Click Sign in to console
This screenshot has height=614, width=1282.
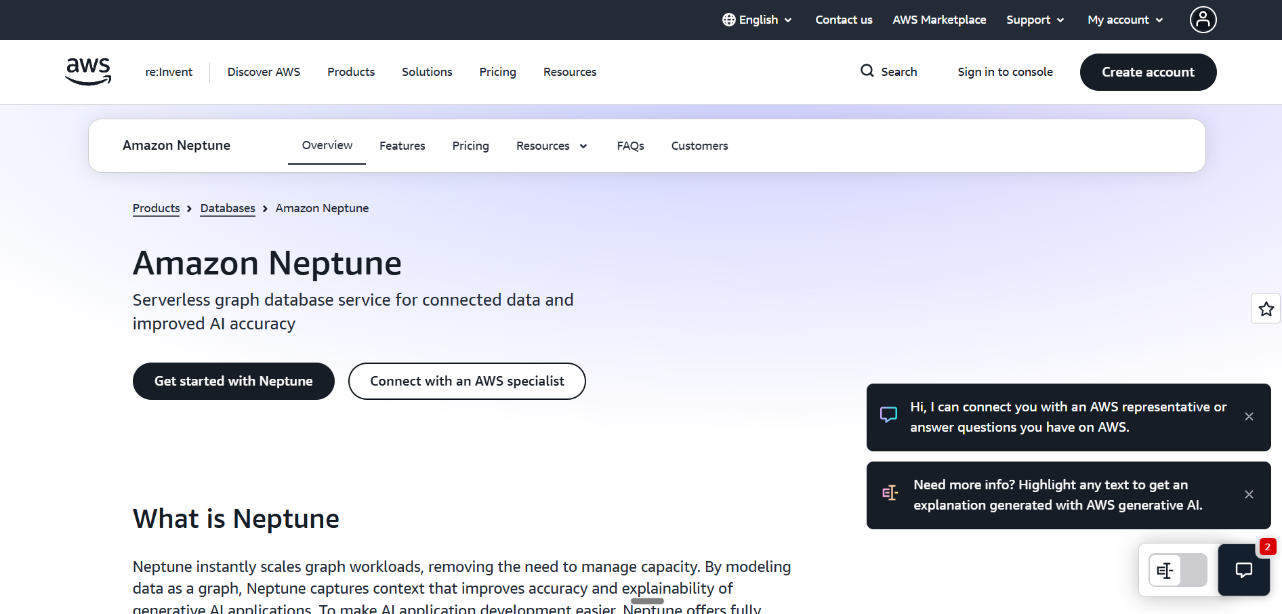tap(1005, 72)
